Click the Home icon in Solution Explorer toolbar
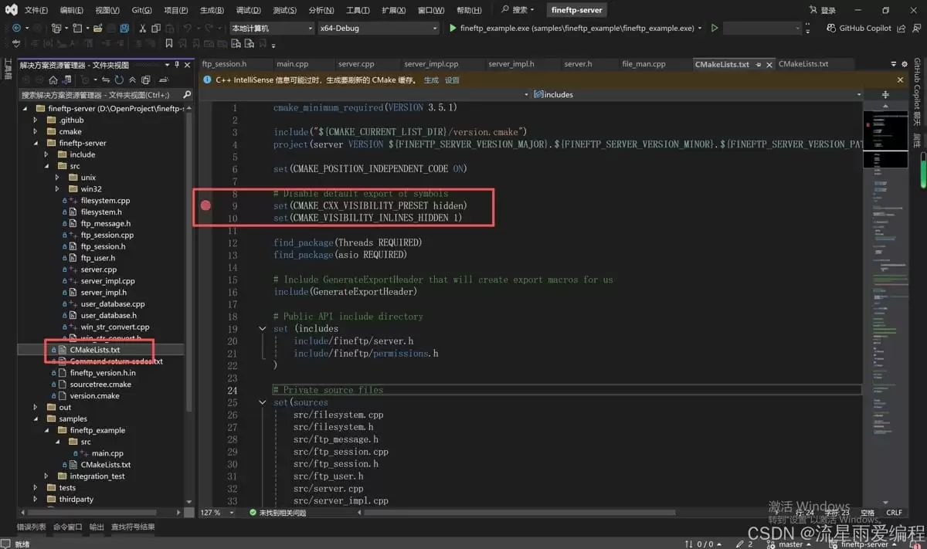 [x=53, y=80]
